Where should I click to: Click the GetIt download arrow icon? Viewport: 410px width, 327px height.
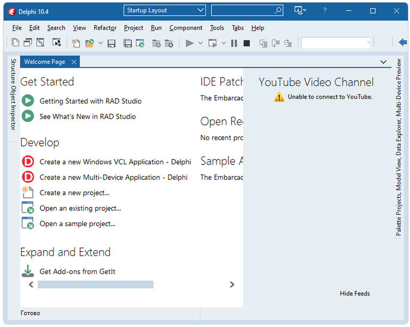click(x=28, y=271)
